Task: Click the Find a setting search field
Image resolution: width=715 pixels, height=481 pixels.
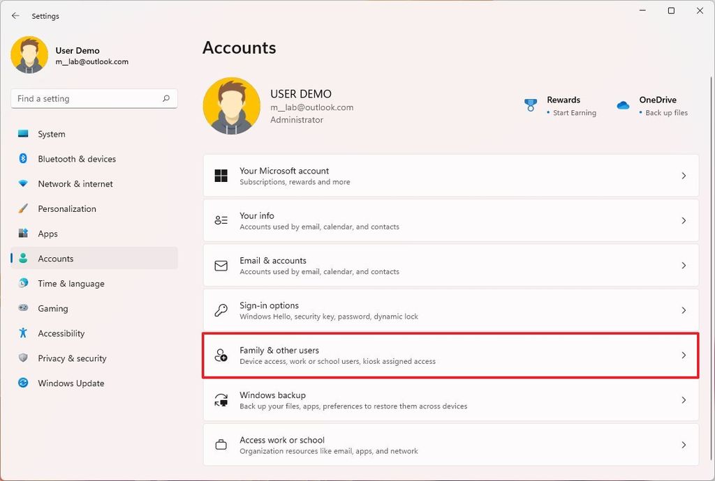Action: 94,98
